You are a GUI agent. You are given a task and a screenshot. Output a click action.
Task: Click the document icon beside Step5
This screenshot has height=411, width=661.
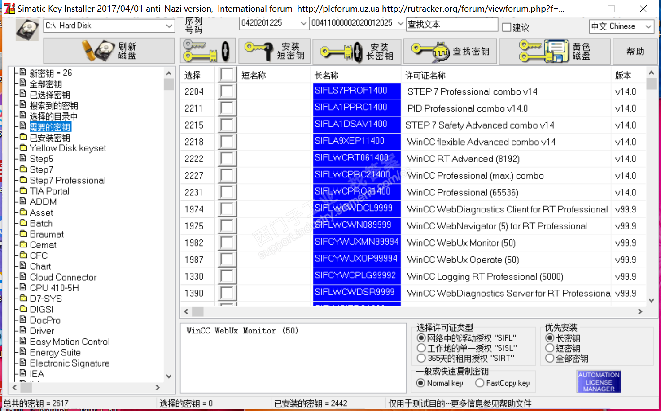tap(23, 158)
